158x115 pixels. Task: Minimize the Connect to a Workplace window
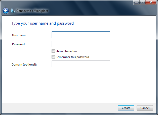[137, 3]
